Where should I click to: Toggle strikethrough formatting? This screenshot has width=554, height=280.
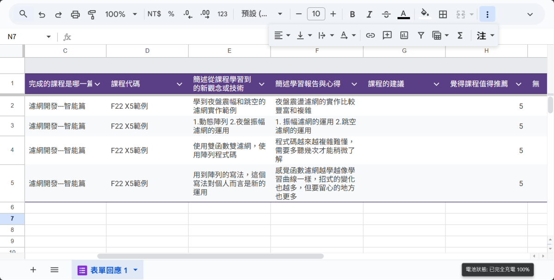click(386, 14)
